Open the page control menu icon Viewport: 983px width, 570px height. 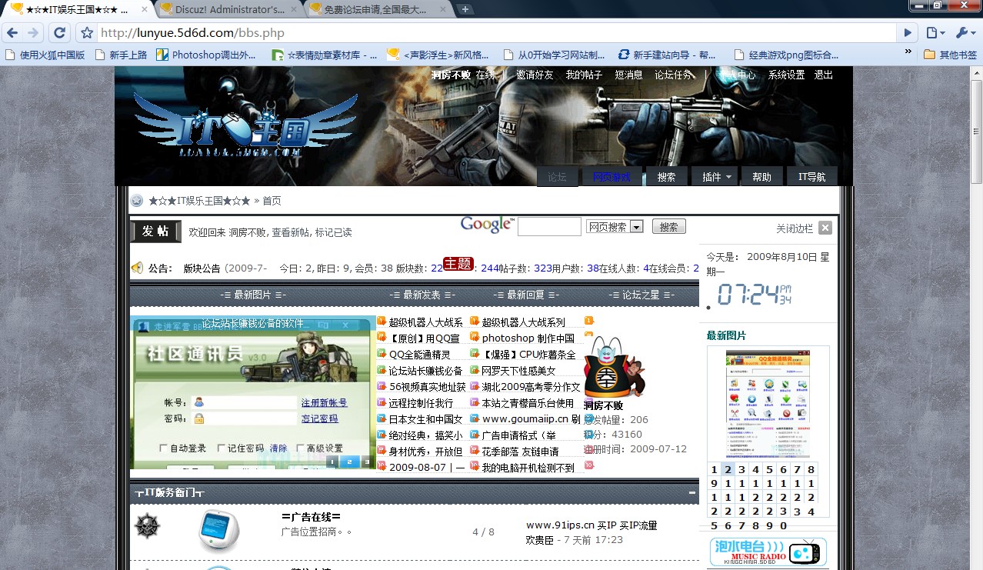click(x=935, y=33)
